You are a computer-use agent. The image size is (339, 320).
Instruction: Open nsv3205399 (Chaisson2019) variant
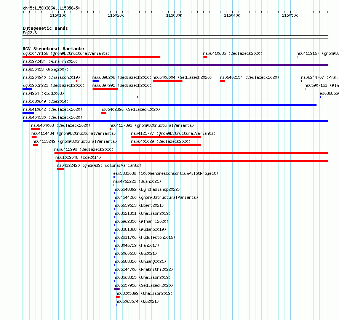144,293
